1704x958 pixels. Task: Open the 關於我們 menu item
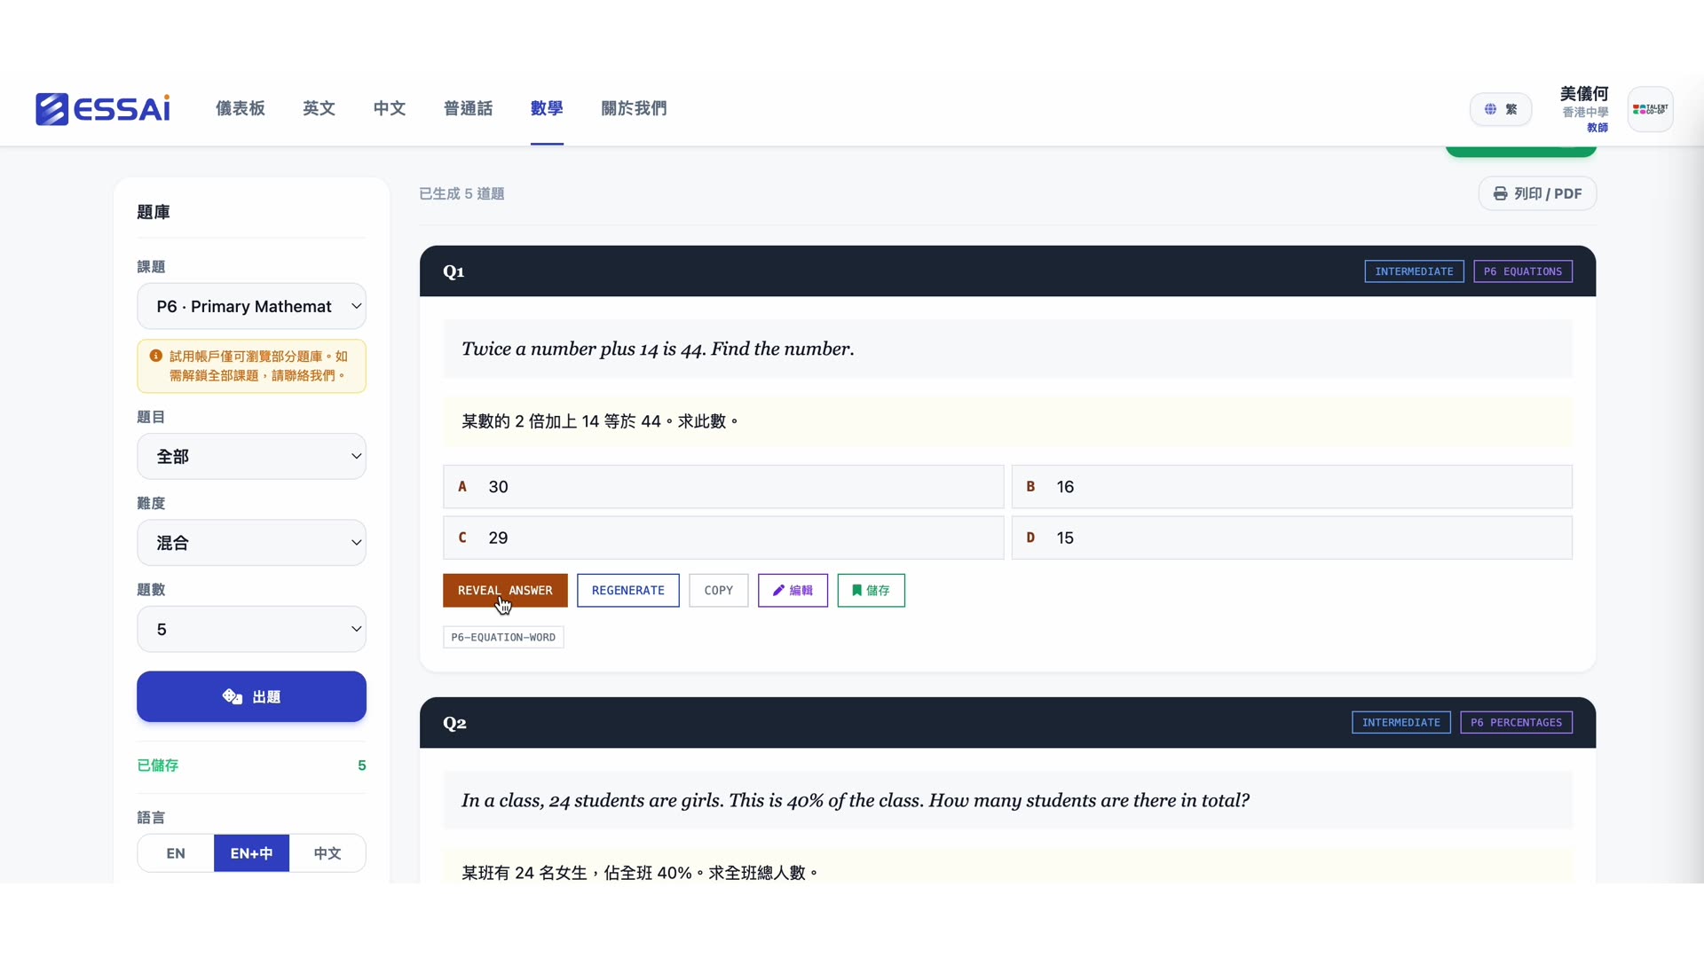tap(633, 108)
